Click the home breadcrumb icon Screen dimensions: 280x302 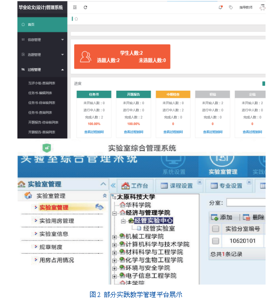pyautogui.click(x=76, y=19)
